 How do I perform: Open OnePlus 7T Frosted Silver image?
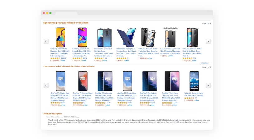(x=83, y=81)
